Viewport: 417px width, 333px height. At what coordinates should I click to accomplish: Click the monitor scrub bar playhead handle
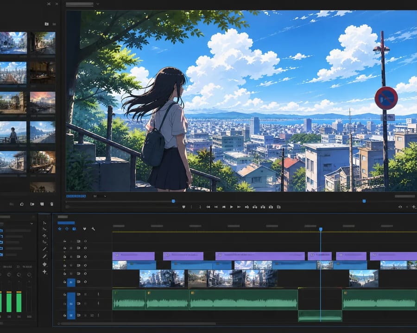pos(173,201)
